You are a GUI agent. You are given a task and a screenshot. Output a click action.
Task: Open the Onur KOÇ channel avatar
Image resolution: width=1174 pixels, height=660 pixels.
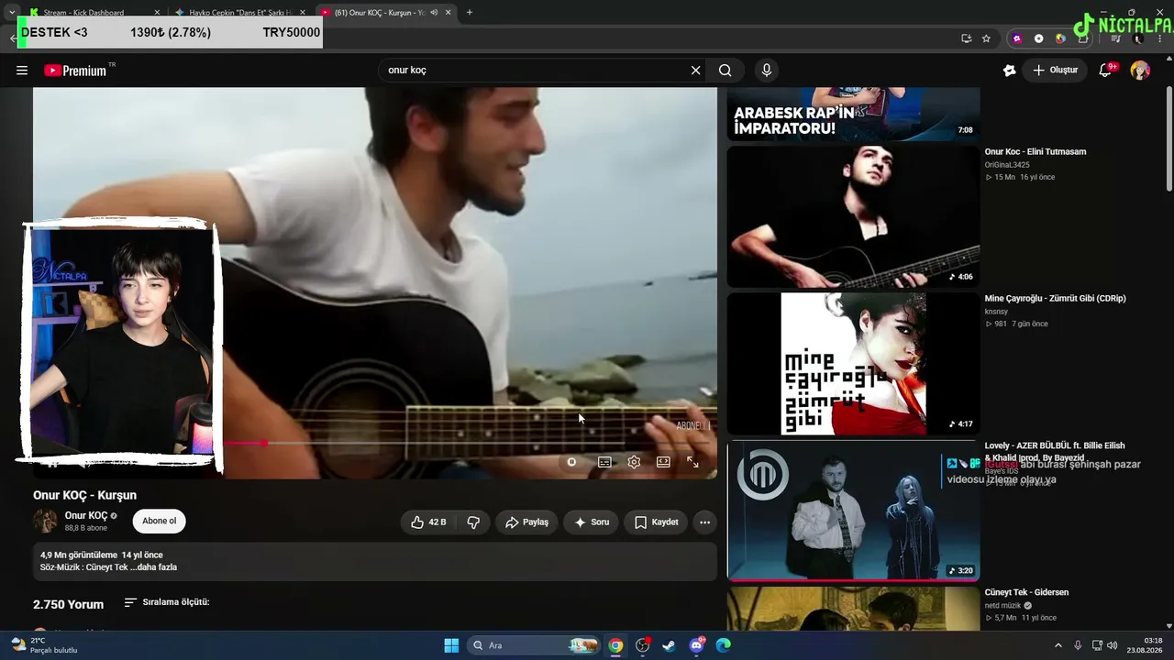pyautogui.click(x=45, y=522)
